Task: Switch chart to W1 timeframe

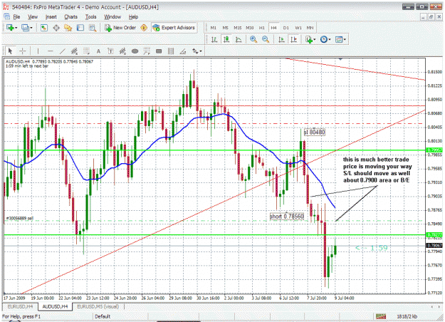Action: pyautogui.click(x=298, y=28)
